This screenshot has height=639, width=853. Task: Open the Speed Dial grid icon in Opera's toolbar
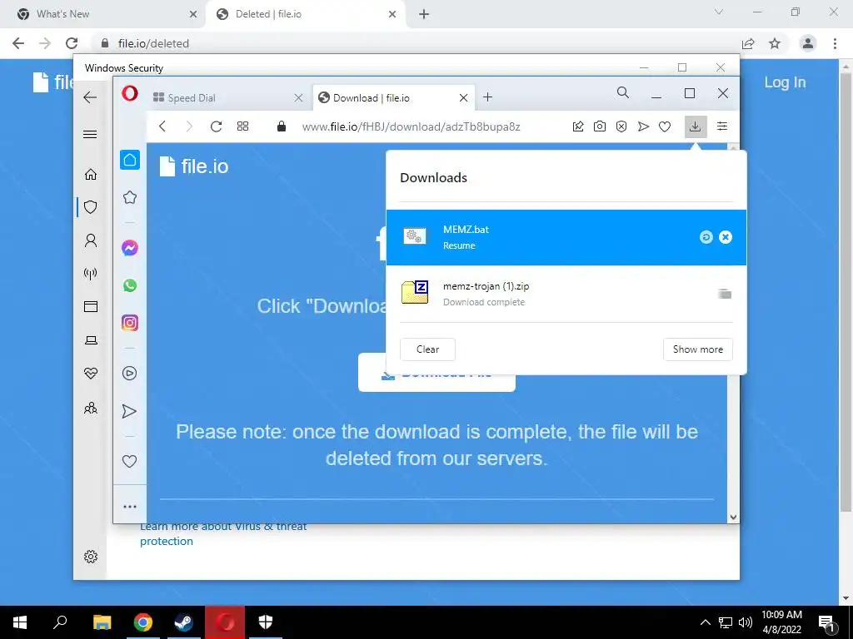click(242, 126)
